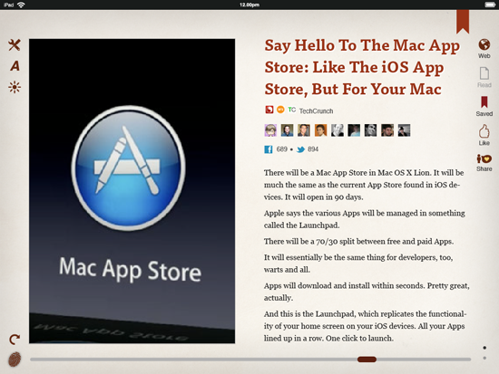Switch to Read view page icon
Viewport: 499px width, 374px height.
(x=484, y=77)
